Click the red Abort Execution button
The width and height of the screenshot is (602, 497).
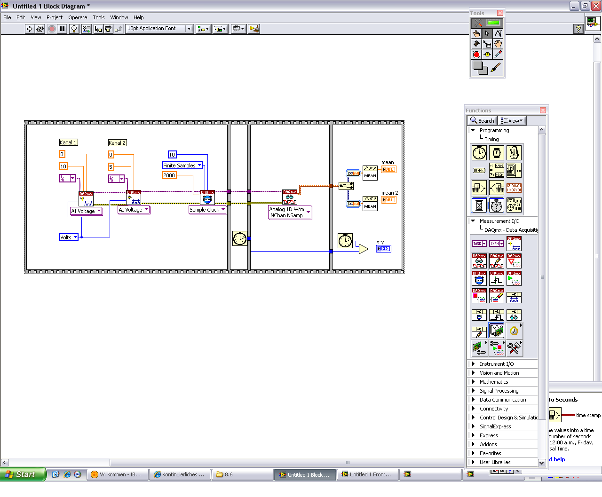click(x=52, y=29)
